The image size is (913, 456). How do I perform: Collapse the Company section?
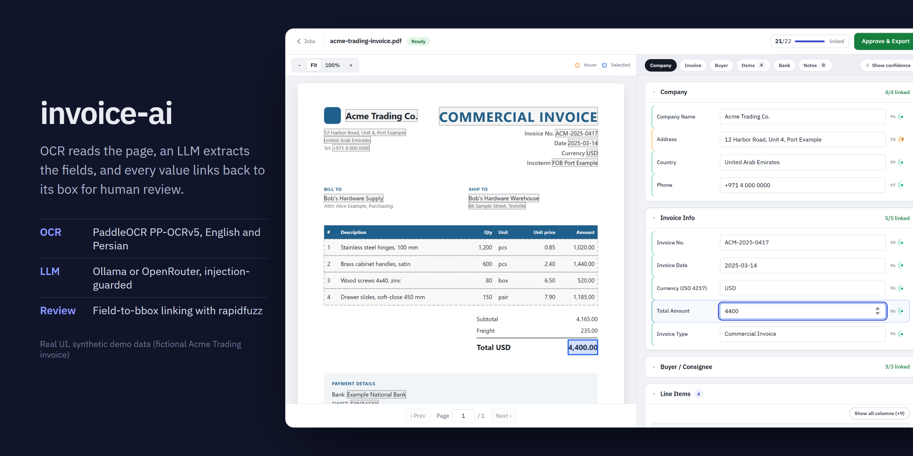click(x=654, y=92)
